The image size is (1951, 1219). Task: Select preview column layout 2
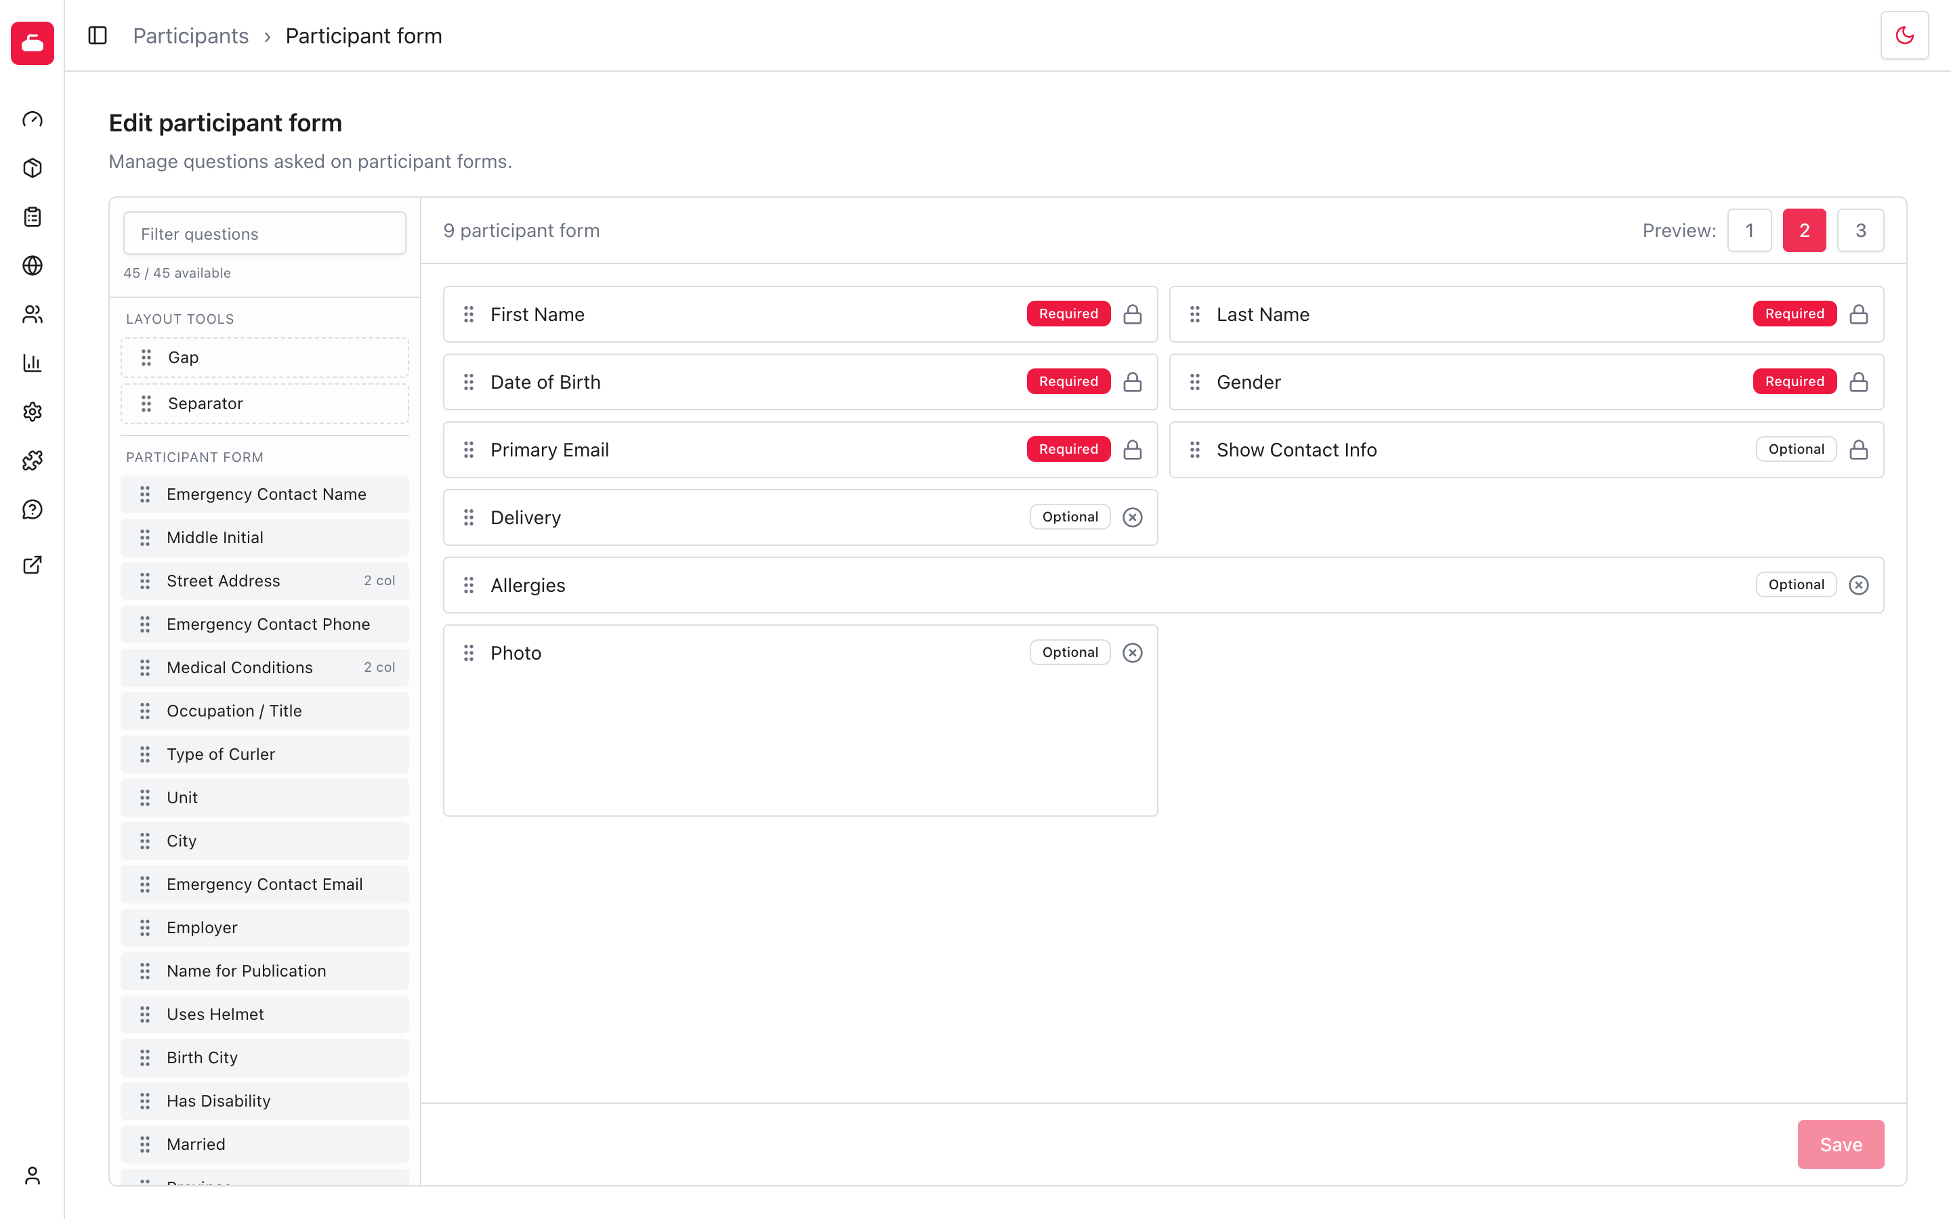[1804, 230]
